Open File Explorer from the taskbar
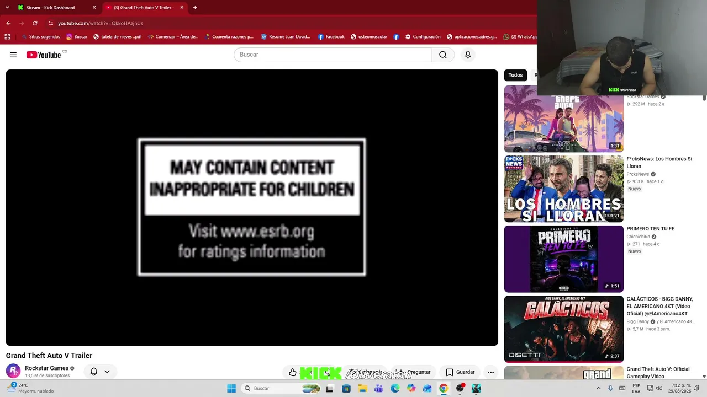Viewport: 707px width, 397px height. pos(362,388)
